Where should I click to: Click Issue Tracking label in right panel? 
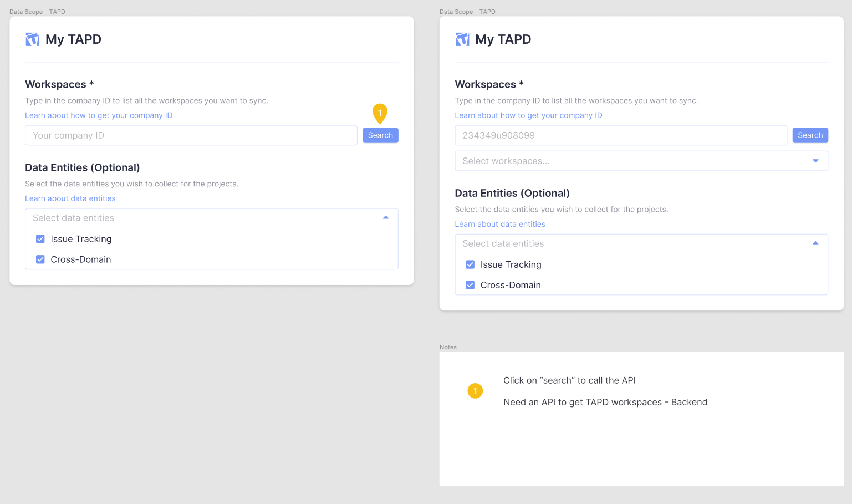tap(511, 264)
